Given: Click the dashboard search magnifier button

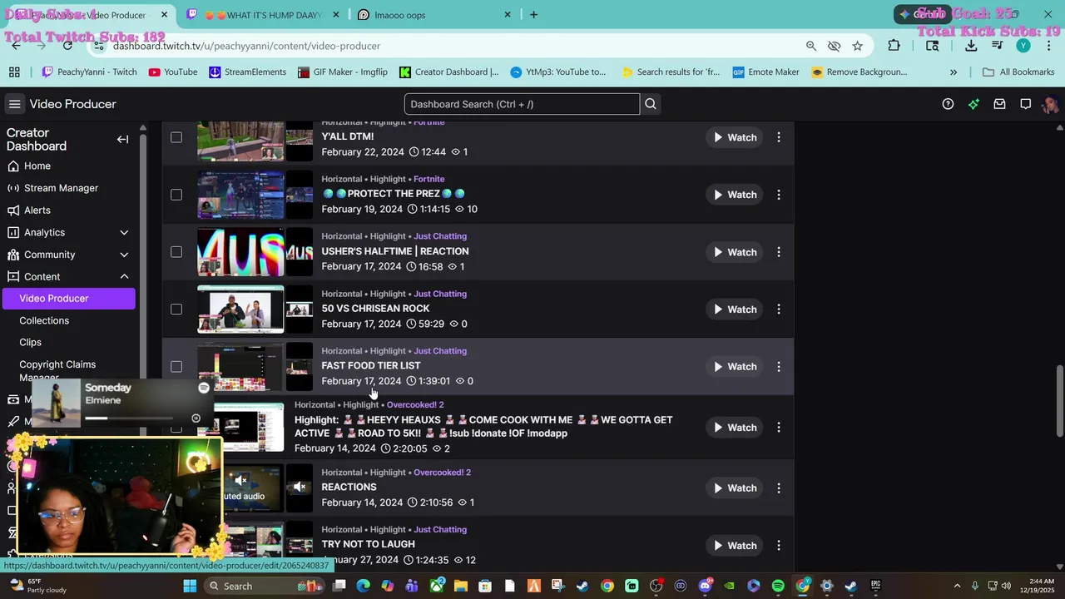Looking at the screenshot, I should tap(651, 104).
